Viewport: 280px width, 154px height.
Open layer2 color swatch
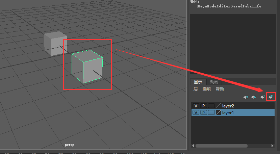point(219,106)
